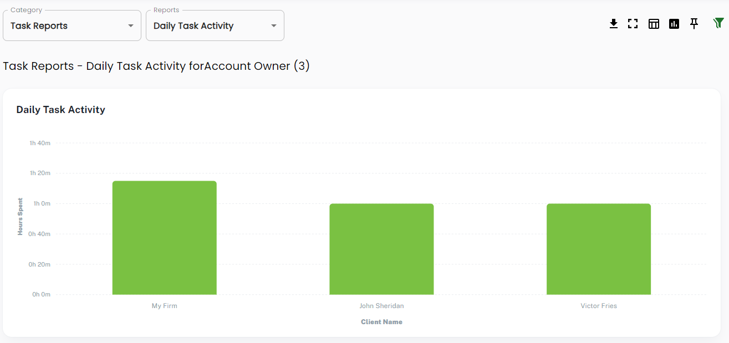Click the 'Client Name' axis title
The height and width of the screenshot is (343, 729).
click(381, 322)
